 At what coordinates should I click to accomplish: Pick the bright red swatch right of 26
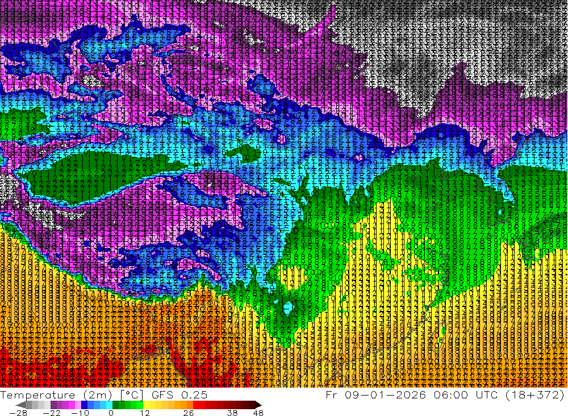(x=196, y=405)
